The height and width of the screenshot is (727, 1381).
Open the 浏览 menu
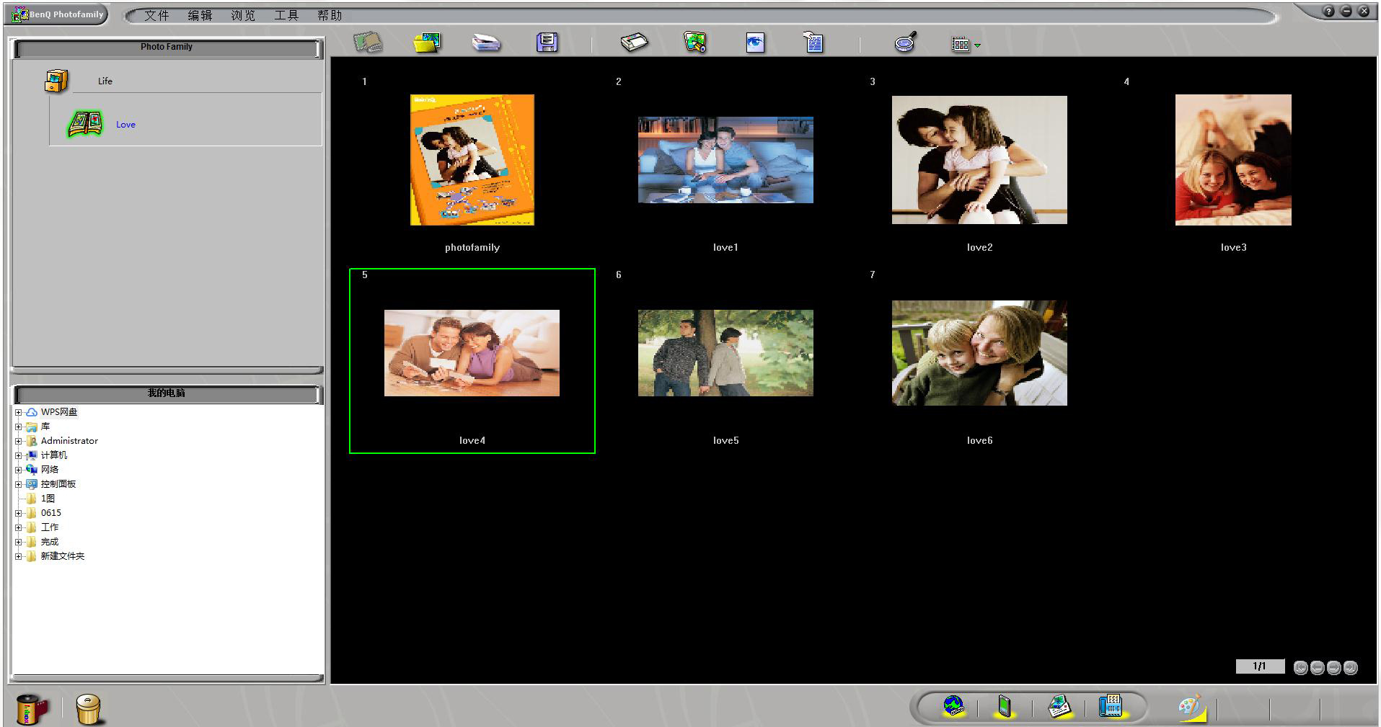tap(243, 15)
